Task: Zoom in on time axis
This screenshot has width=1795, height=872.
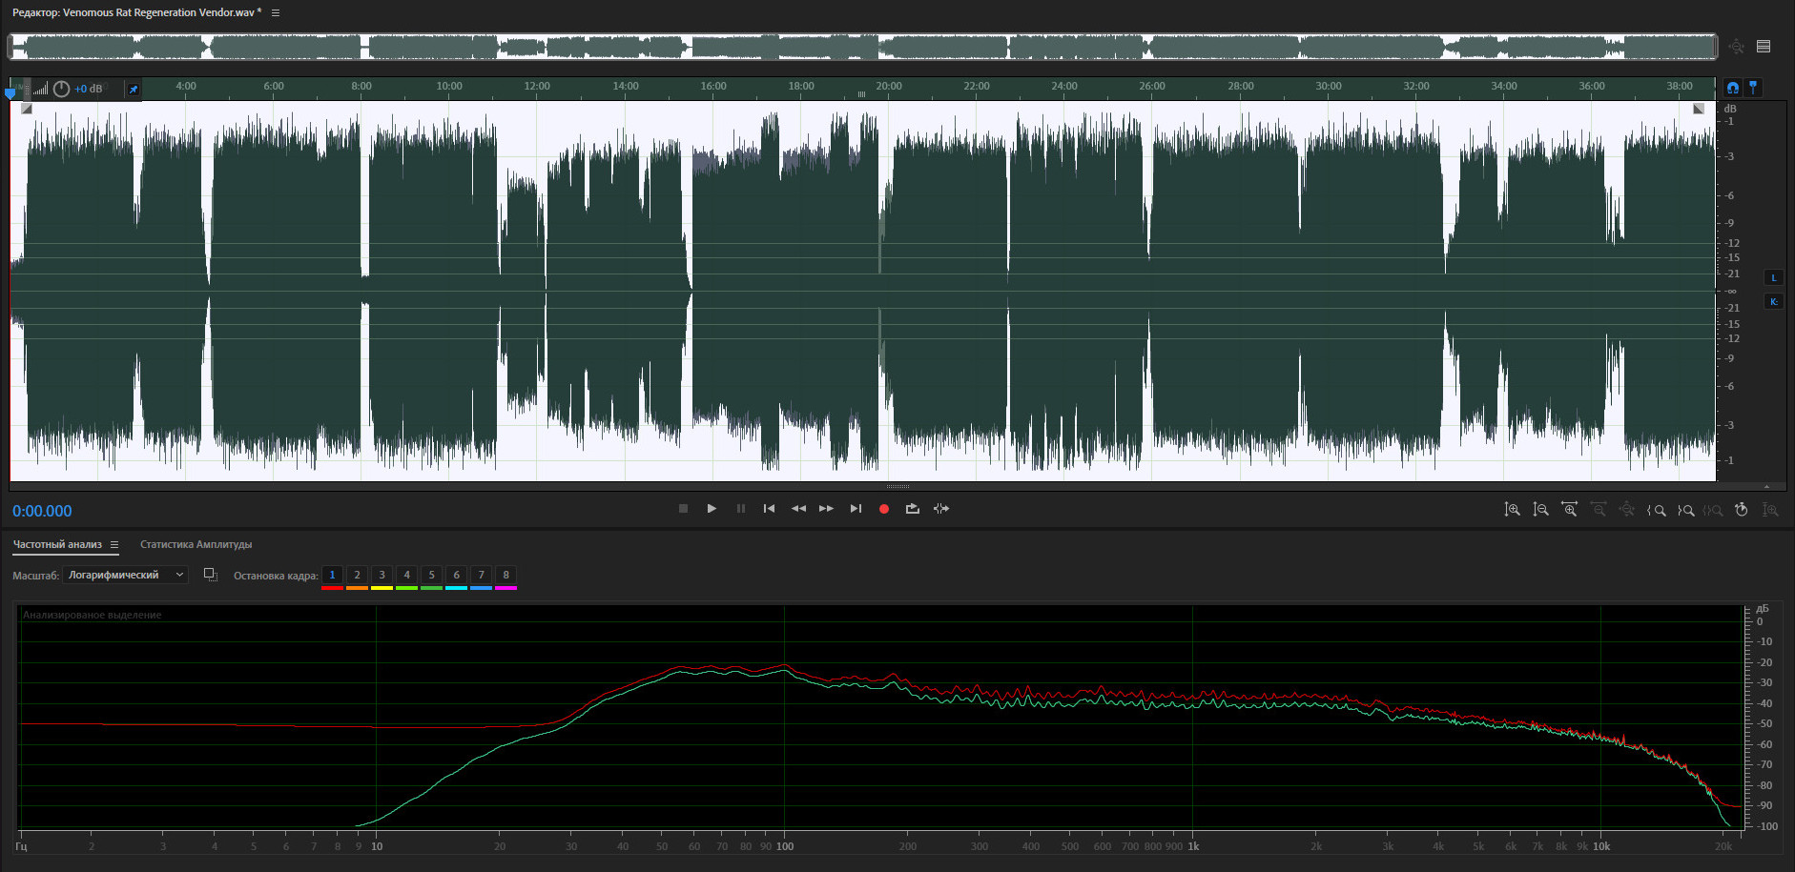Action: point(1569,510)
